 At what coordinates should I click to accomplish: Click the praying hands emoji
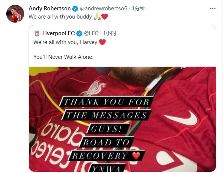pyautogui.click(x=97, y=17)
